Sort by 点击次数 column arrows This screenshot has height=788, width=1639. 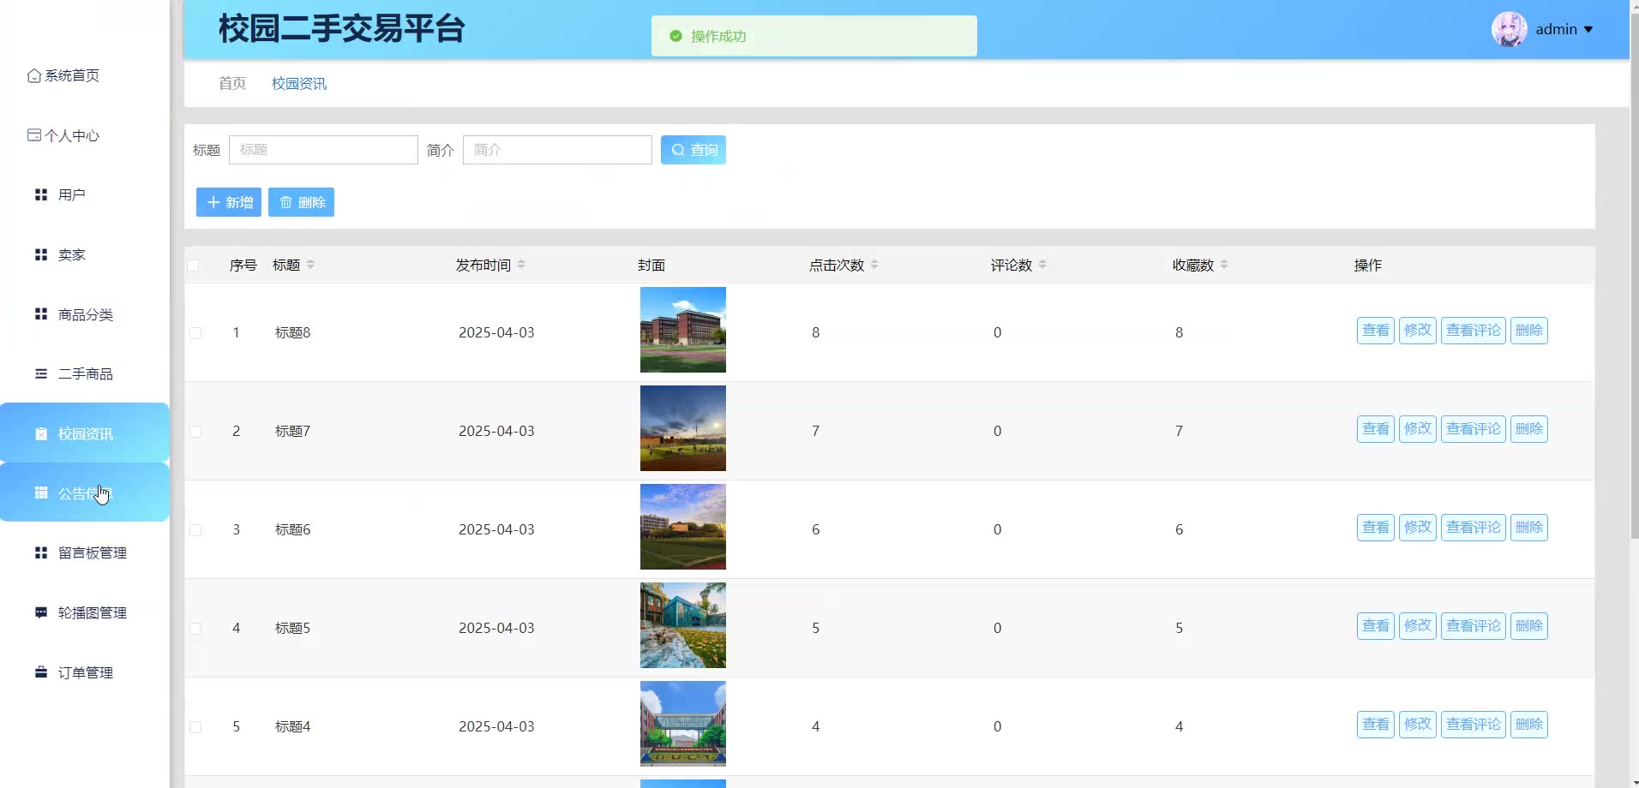874,265
